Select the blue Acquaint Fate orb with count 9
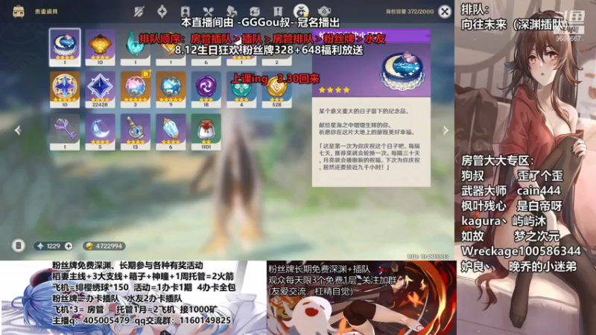The image size is (596, 335). (x=171, y=89)
